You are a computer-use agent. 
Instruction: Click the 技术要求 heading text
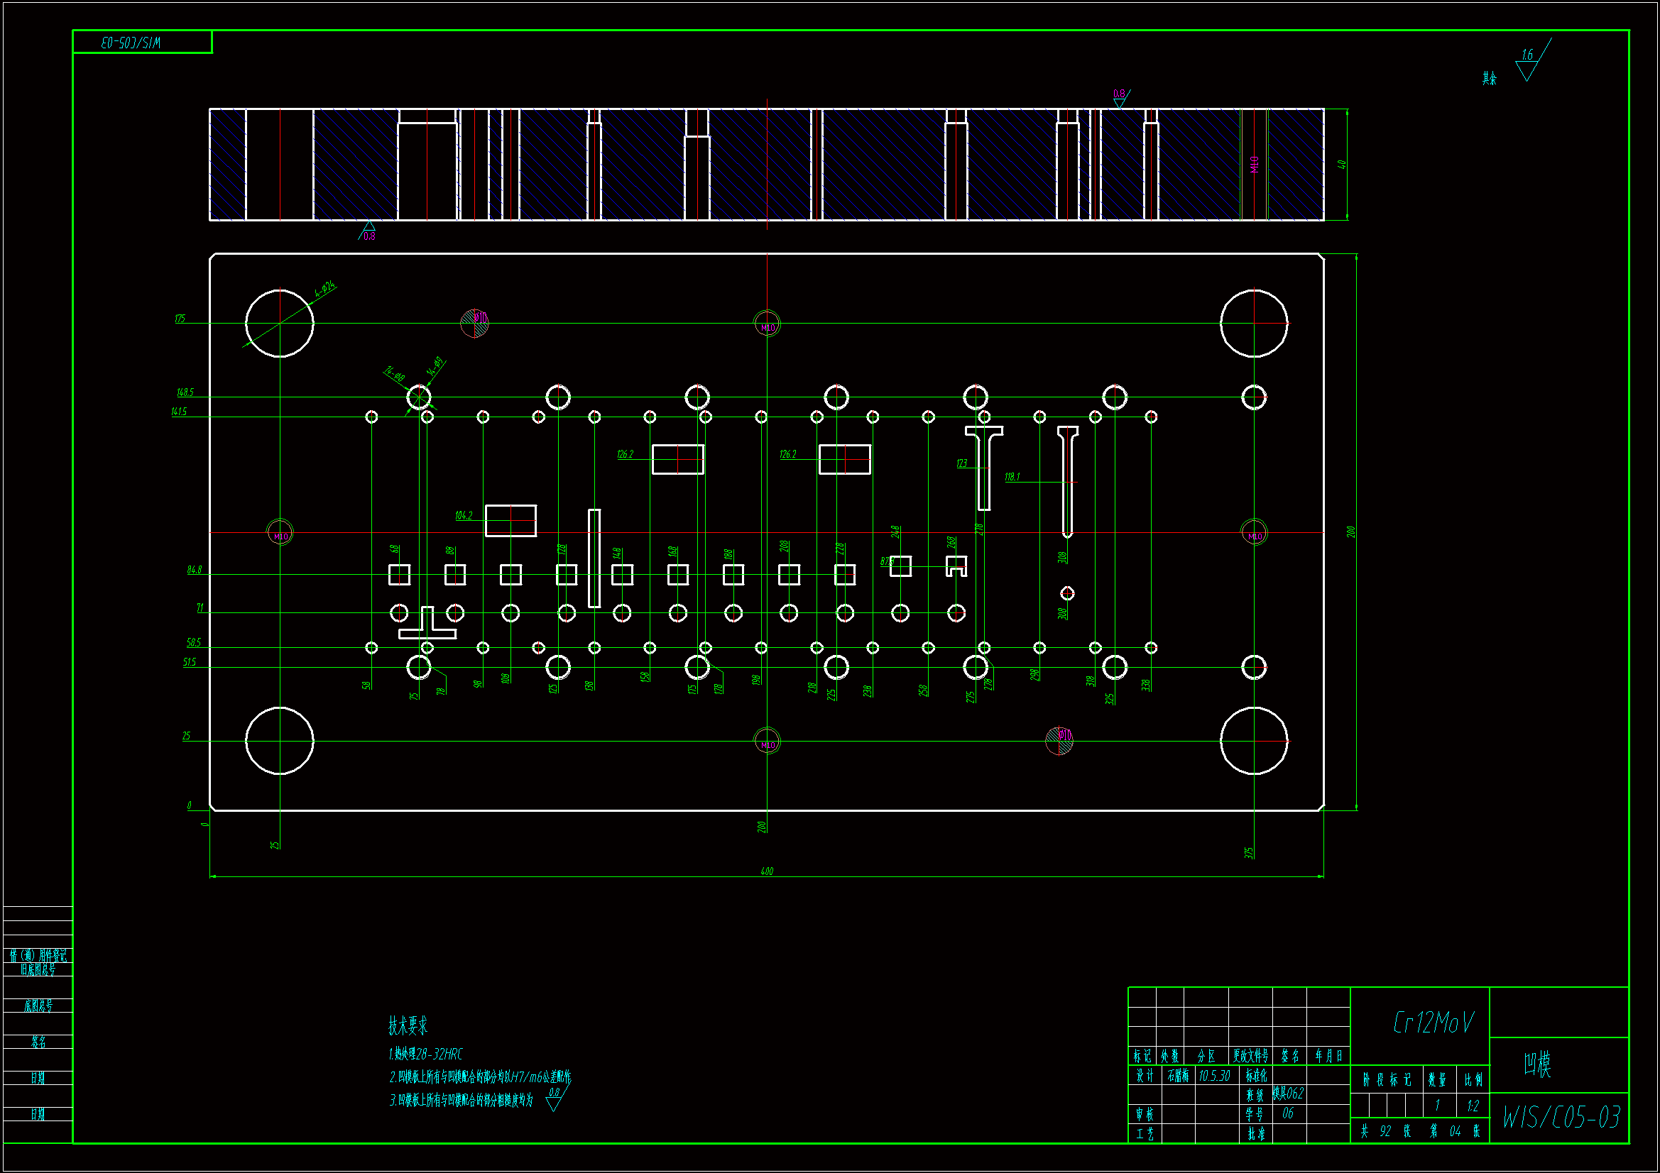[x=408, y=1025]
